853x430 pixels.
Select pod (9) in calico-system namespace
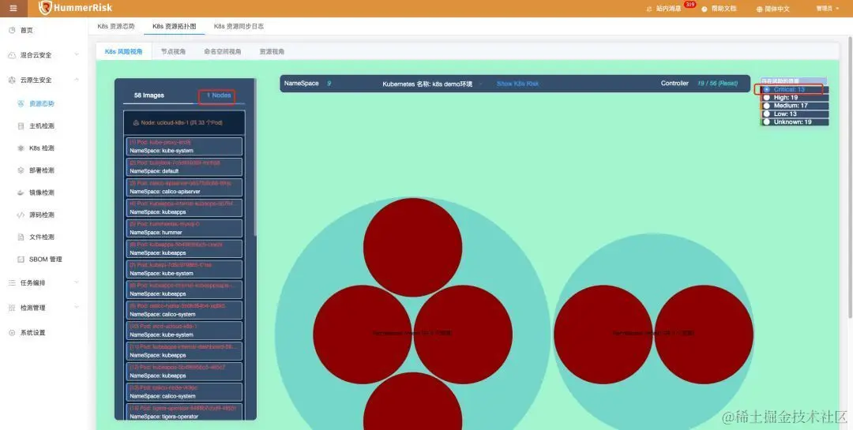coord(184,310)
